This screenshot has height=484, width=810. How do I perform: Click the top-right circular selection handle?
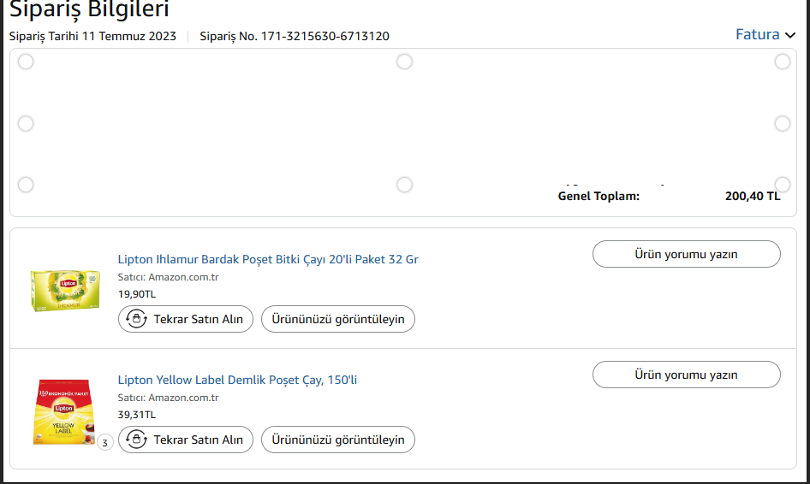click(783, 62)
